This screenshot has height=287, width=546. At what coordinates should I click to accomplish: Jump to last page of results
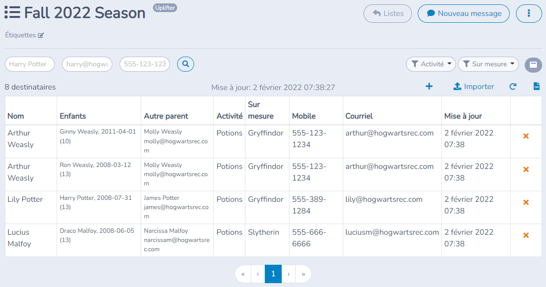tap(303, 274)
